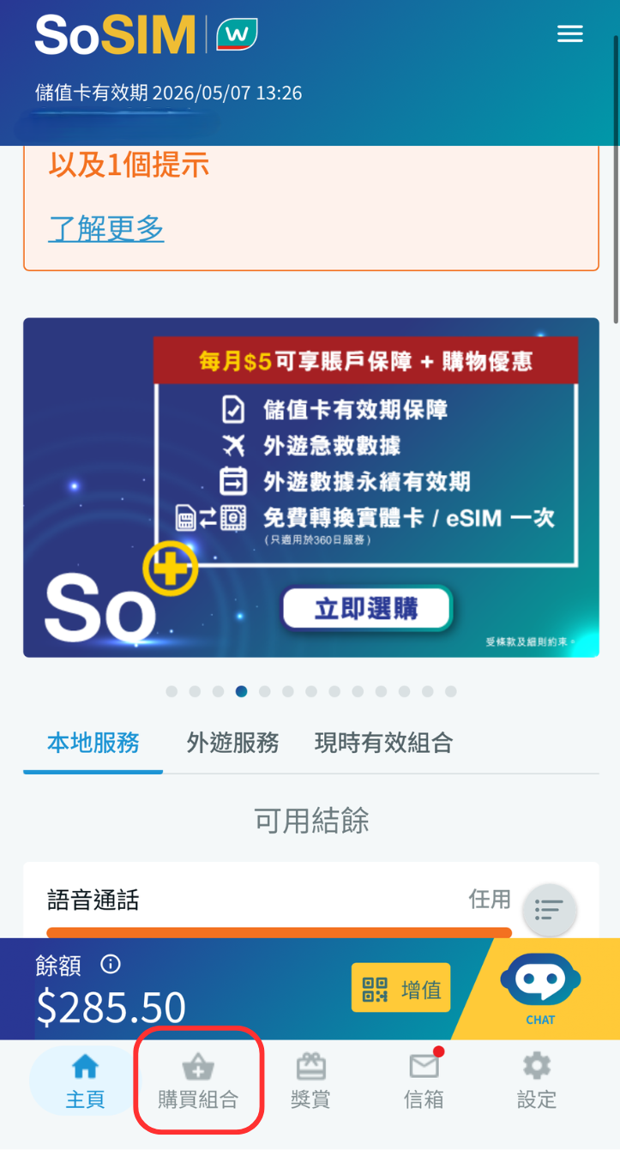Tap the floating list filter icon
Screen dimensions: 620x1150
coord(549,909)
